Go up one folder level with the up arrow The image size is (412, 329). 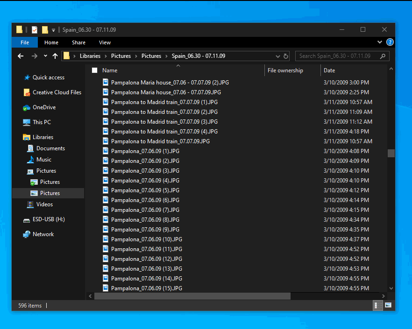(54, 56)
